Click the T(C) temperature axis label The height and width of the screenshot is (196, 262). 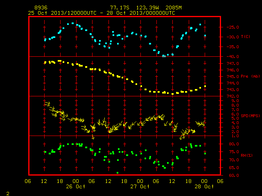pyautogui.click(x=246, y=37)
